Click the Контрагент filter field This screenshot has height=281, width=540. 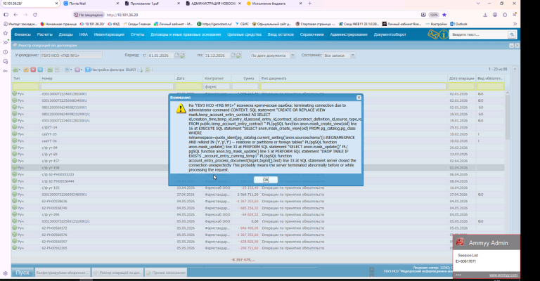(217, 86)
